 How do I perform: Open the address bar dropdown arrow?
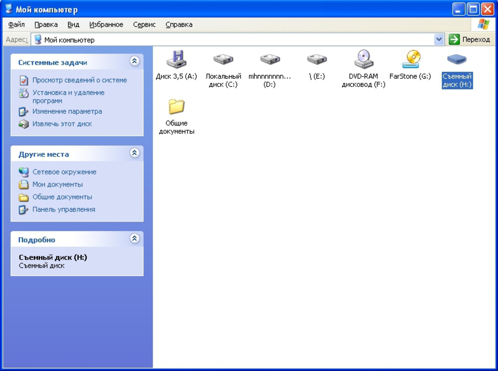[439, 40]
